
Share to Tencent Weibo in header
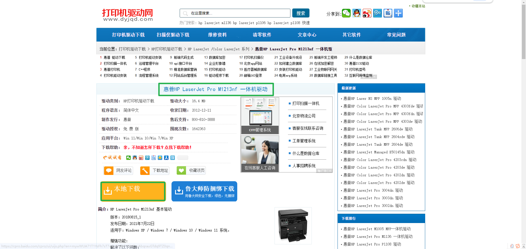(378, 13)
